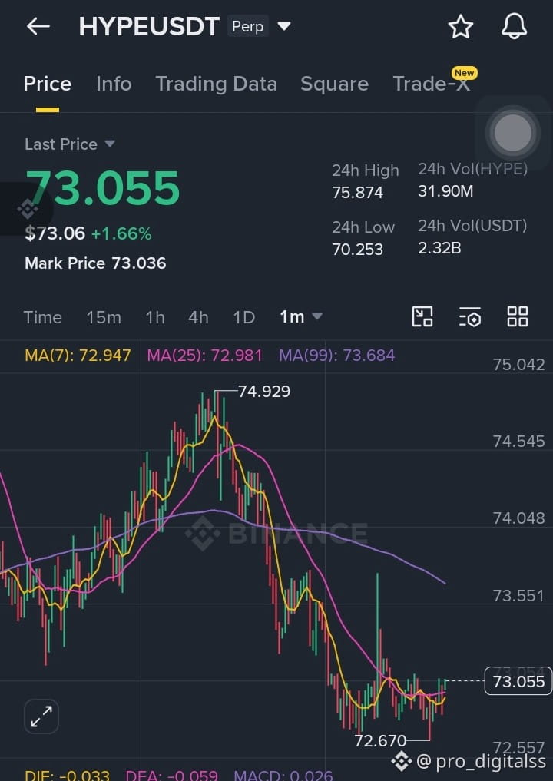Select the 1h interval

tap(155, 317)
